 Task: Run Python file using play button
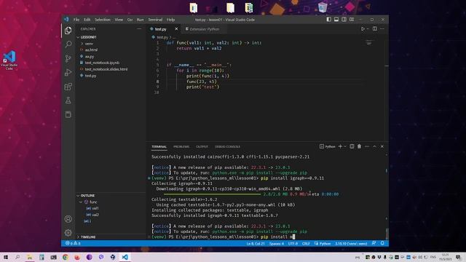(363, 29)
